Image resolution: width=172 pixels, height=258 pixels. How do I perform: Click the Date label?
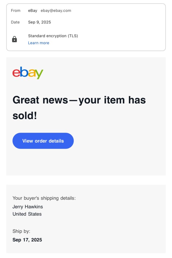15,22
